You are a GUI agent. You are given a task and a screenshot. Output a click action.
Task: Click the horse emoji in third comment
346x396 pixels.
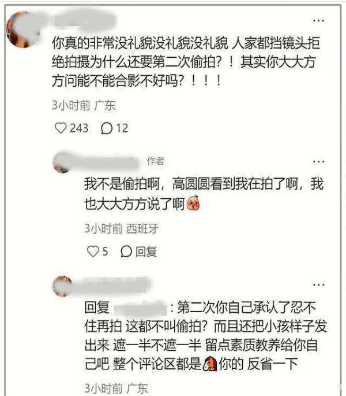pyautogui.click(x=210, y=364)
